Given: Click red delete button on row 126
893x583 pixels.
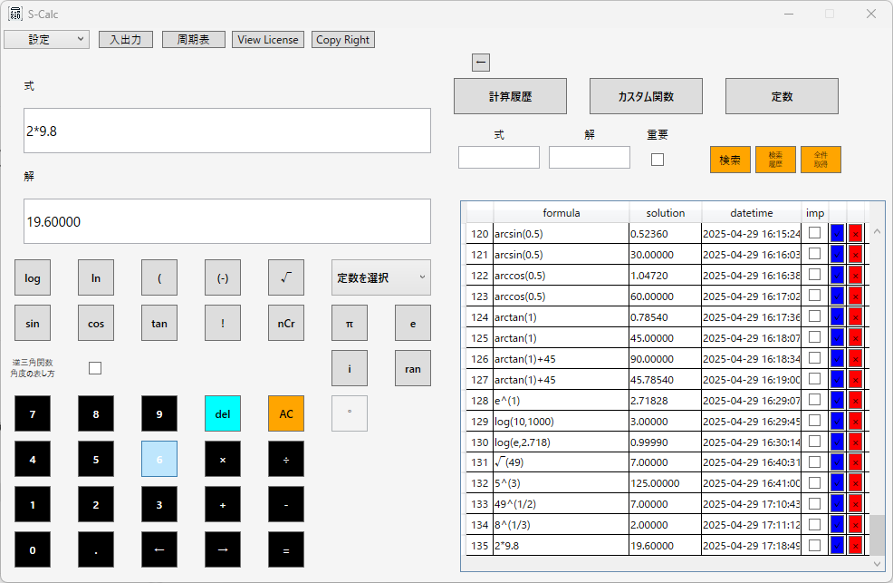Looking at the screenshot, I should [855, 358].
